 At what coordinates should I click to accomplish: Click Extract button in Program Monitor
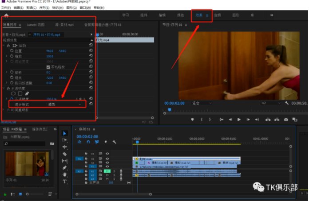[277, 120]
